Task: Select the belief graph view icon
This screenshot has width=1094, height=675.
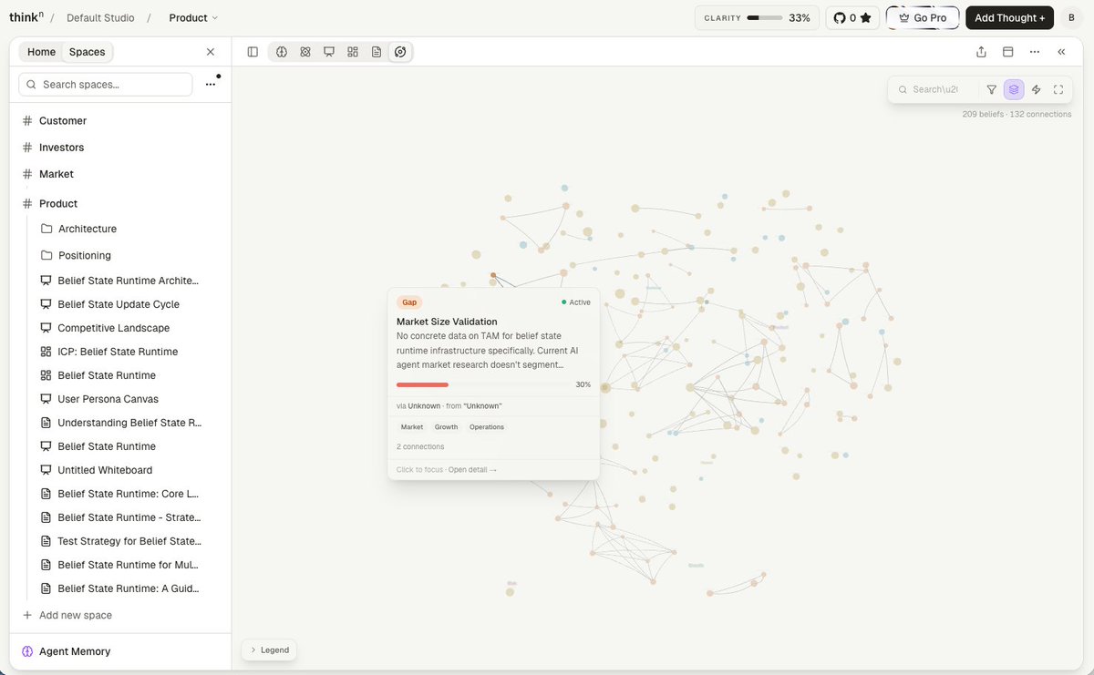Action: [400, 52]
